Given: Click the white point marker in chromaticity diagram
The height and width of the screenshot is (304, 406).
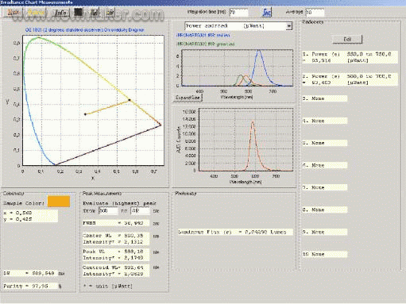Looking at the screenshot, I should point(85,114).
